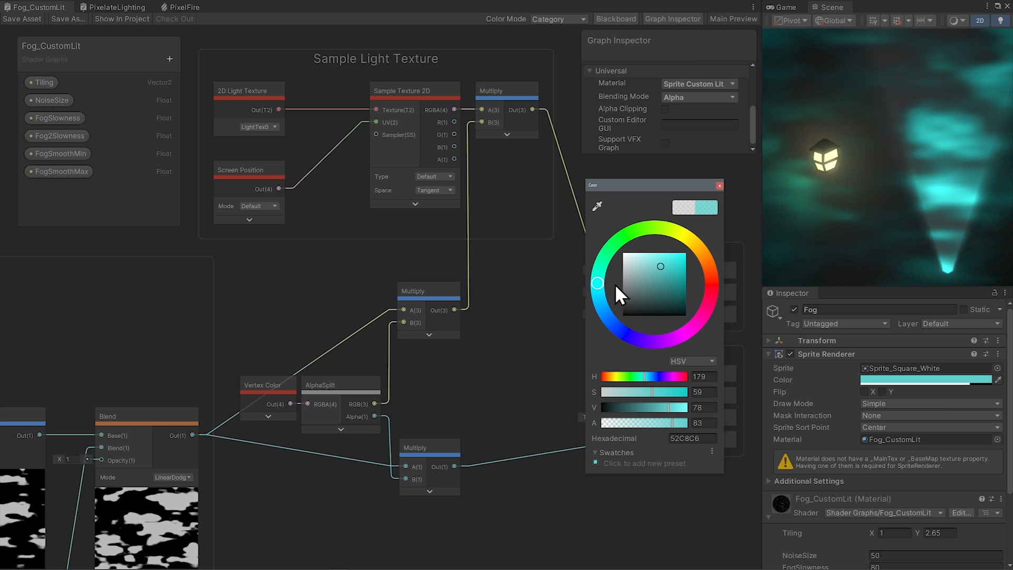This screenshot has height=570, width=1013.
Task: Open the Blending Mode Alpha dropdown
Action: (x=700, y=98)
